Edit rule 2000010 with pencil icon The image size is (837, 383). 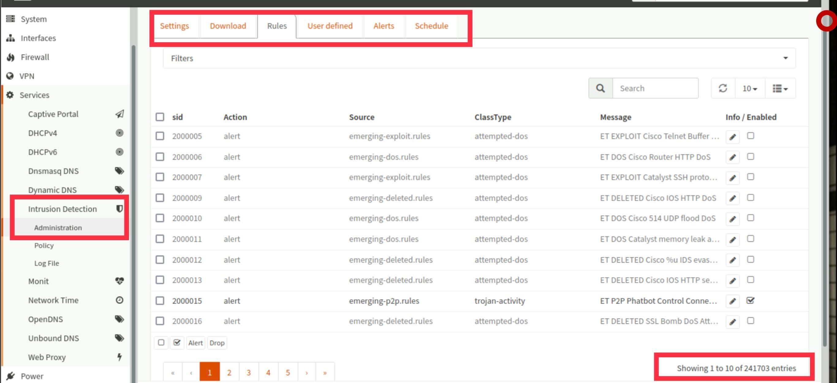pos(732,219)
